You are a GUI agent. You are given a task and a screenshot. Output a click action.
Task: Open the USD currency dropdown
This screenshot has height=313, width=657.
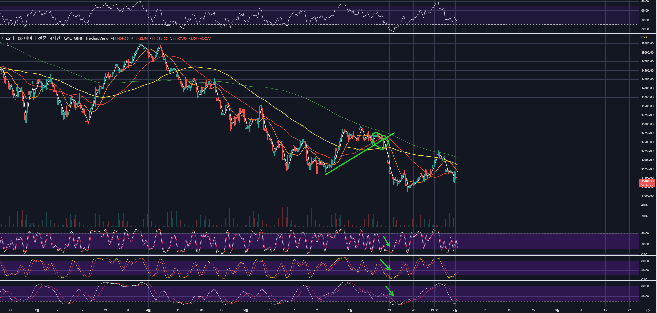click(x=645, y=37)
